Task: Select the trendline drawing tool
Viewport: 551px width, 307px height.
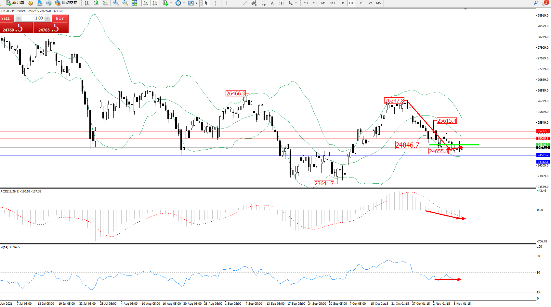Action: pos(245,3)
